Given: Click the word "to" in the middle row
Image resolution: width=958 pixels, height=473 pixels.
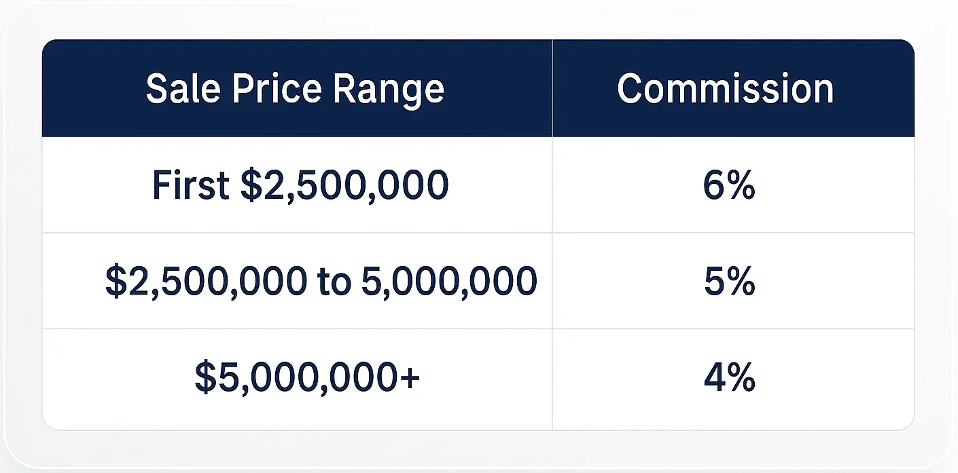Looking at the screenshot, I should (x=333, y=281).
